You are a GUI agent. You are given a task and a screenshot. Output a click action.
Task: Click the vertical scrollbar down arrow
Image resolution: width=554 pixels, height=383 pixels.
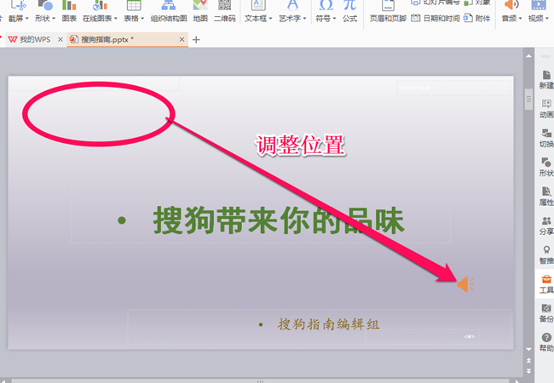coord(528,350)
